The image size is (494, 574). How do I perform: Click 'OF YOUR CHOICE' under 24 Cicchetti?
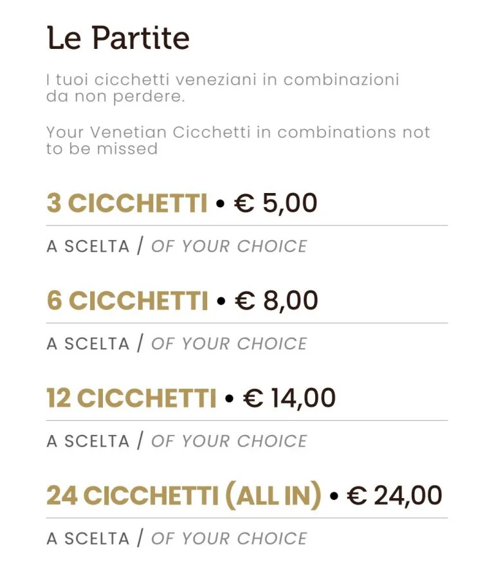(x=229, y=539)
